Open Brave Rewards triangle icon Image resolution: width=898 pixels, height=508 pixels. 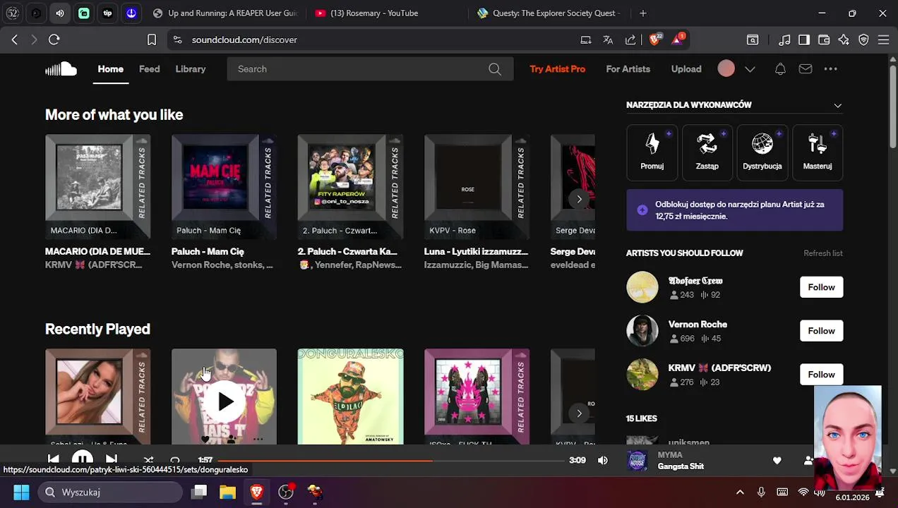pyautogui.click(x=677, y=40)
